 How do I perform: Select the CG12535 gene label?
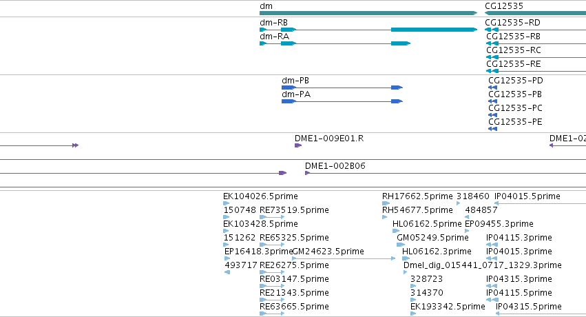[504, 6]
